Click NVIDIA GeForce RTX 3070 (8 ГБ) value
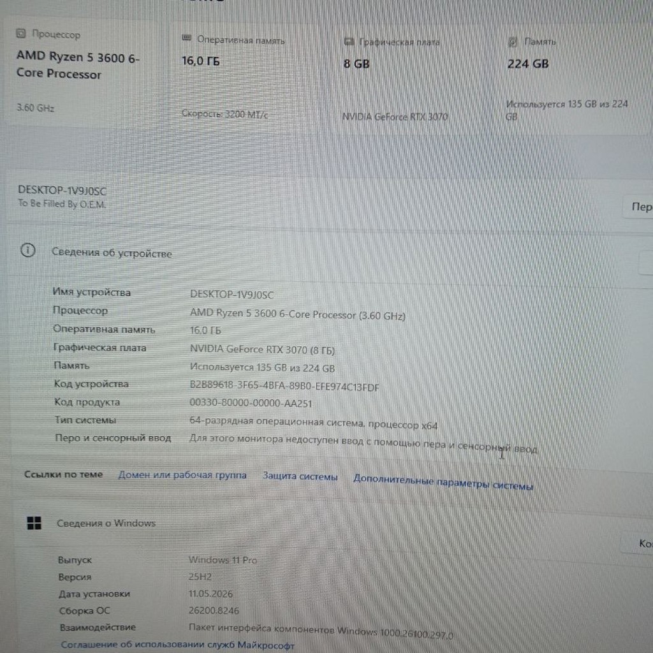The image size is (653, 653). tap(262, 349)
